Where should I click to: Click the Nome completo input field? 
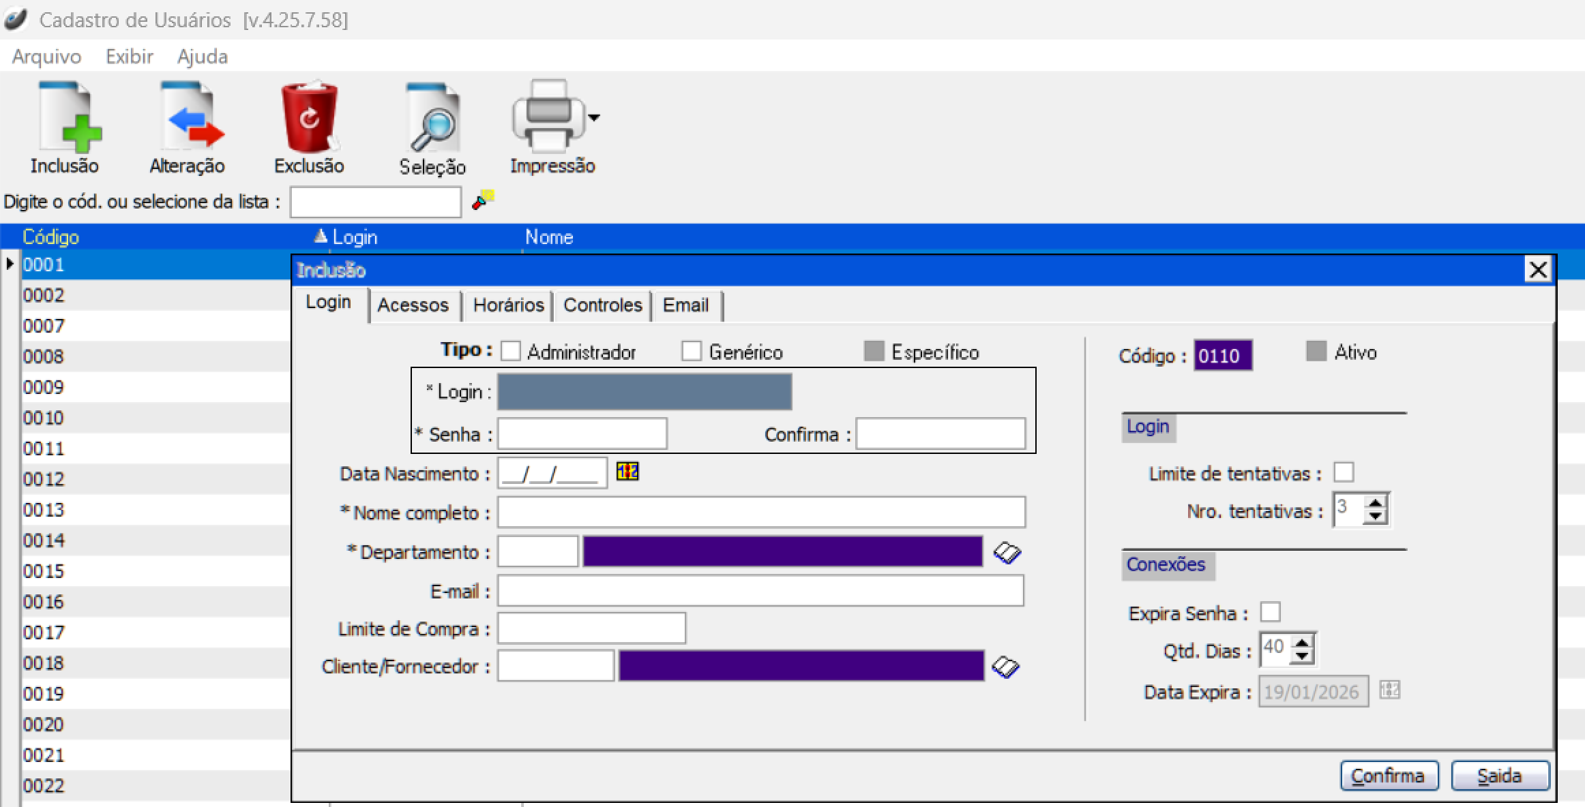point(760,512)
